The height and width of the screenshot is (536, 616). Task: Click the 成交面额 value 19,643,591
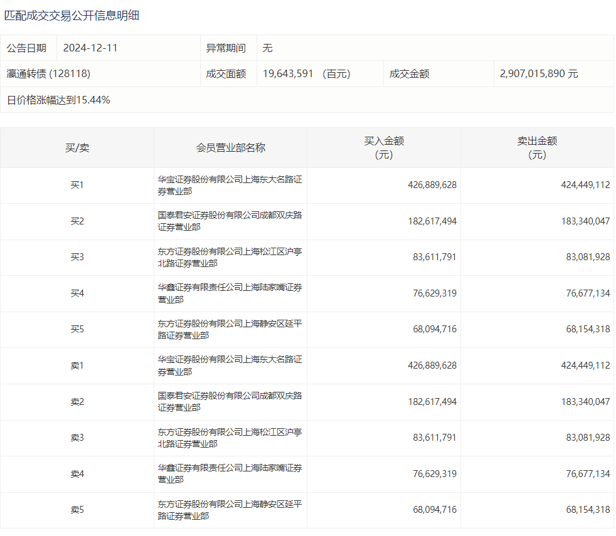click(x=288, y=74)
